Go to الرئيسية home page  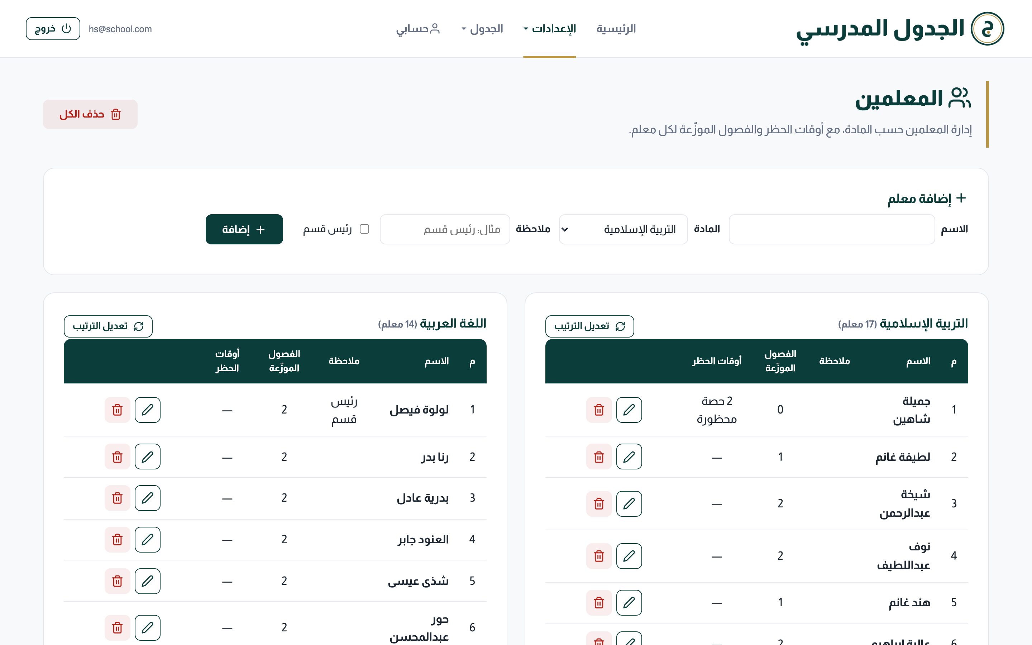point(616,29)
